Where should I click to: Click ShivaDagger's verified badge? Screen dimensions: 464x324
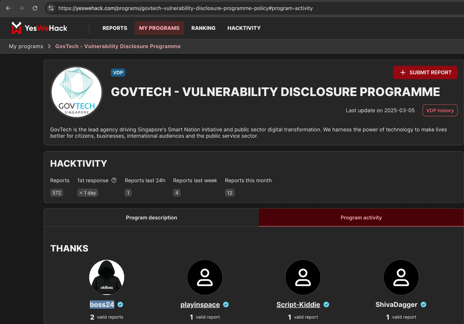point(423,305)
